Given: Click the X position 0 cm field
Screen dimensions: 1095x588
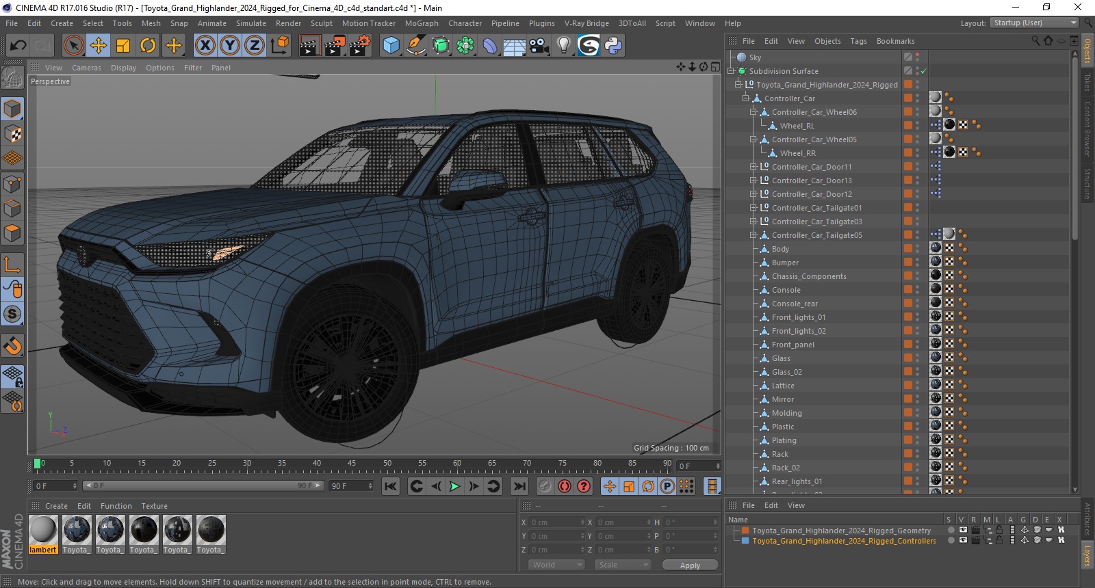Looking at the screenshot, I should click(558, 522).
